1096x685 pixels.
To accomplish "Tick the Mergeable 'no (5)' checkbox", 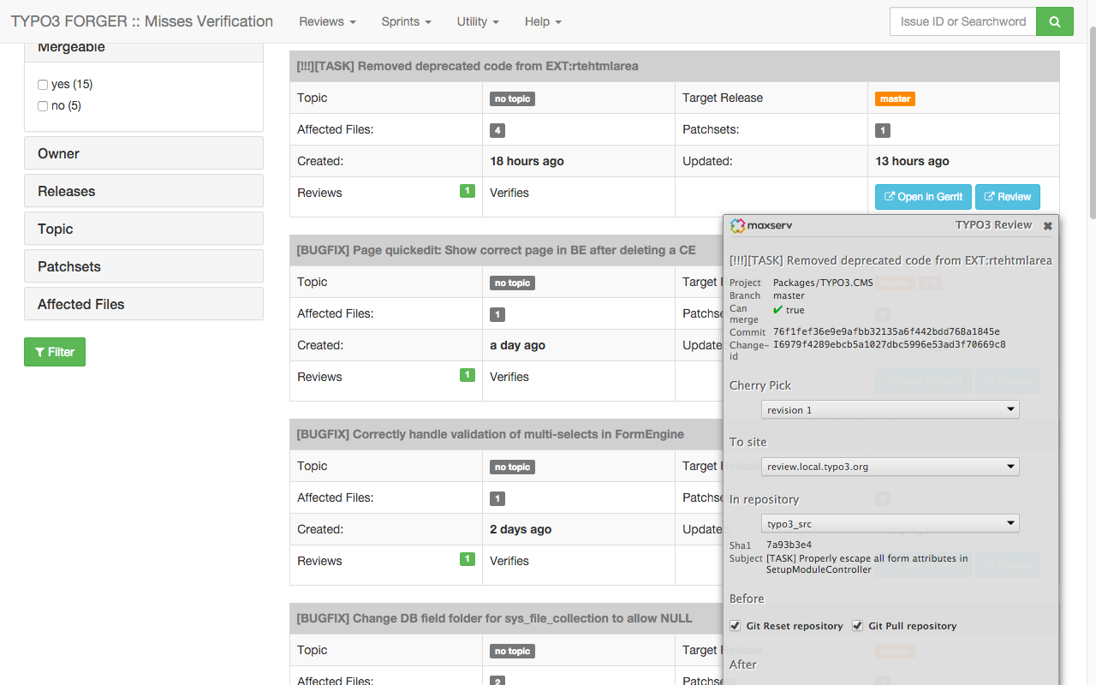I will tap(43, 106).
